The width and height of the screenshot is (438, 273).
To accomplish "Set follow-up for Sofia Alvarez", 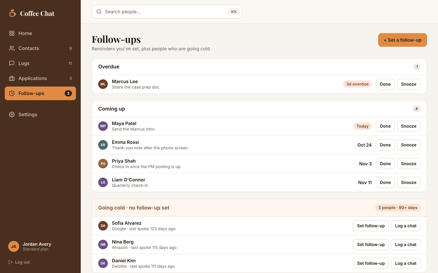I will pos(371,226).
